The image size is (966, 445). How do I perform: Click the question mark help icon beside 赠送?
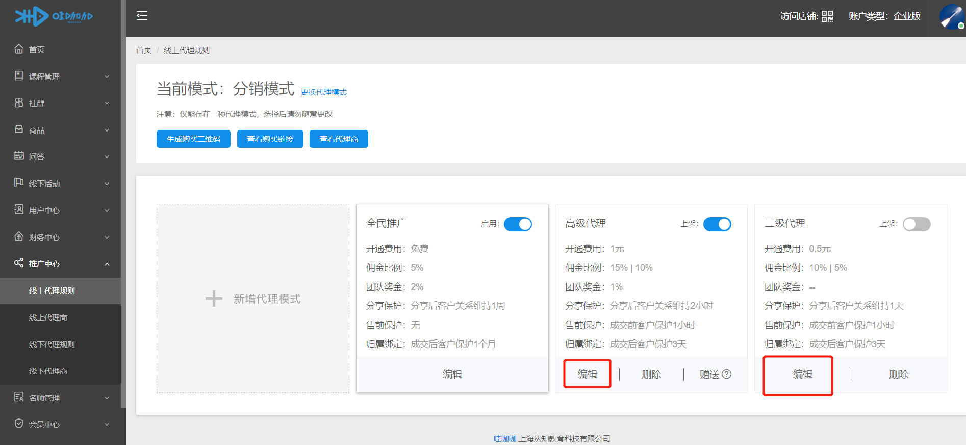click(727, 374)
